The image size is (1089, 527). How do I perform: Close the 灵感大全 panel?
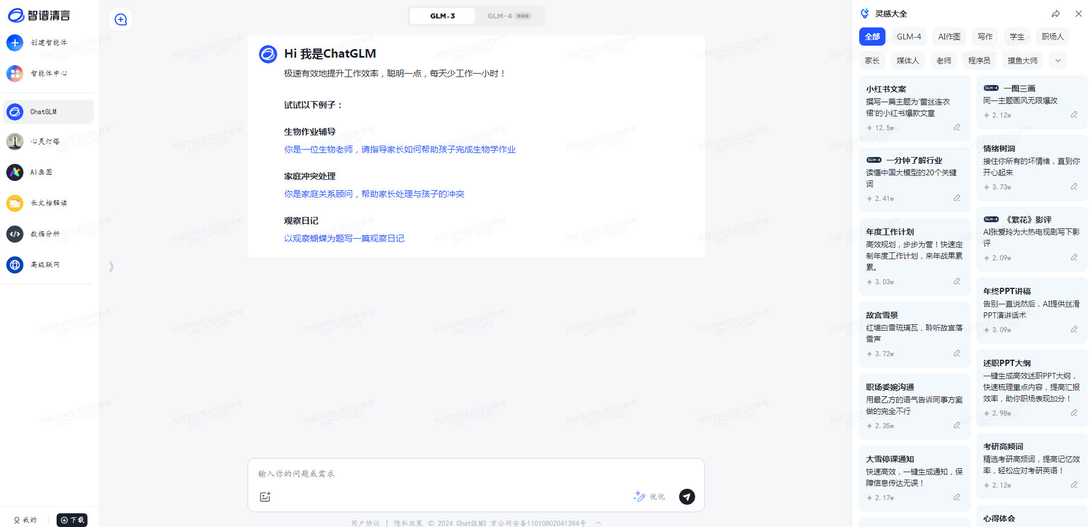[1079, 14]
